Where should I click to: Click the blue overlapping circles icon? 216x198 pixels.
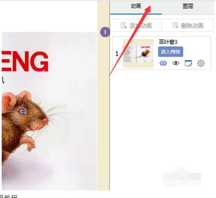pyautogui.click(x=163, y=63)
